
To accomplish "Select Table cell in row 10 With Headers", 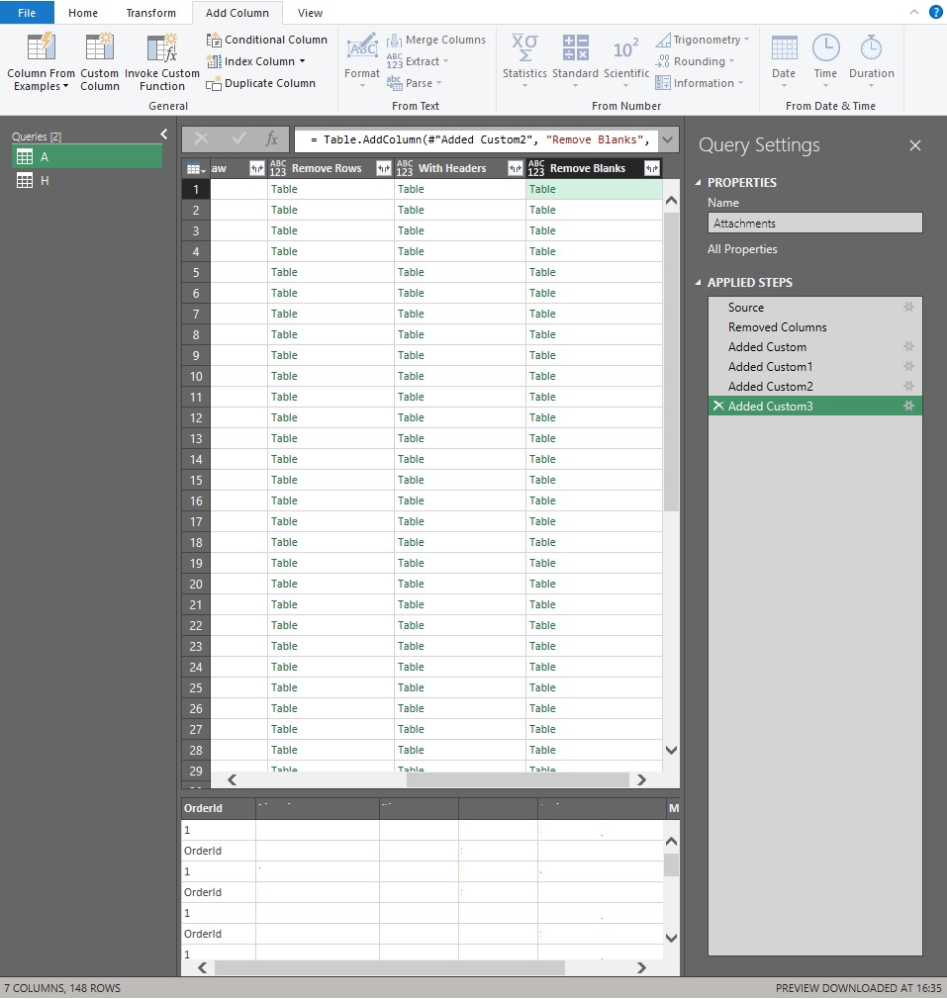I will coord(459,376).
